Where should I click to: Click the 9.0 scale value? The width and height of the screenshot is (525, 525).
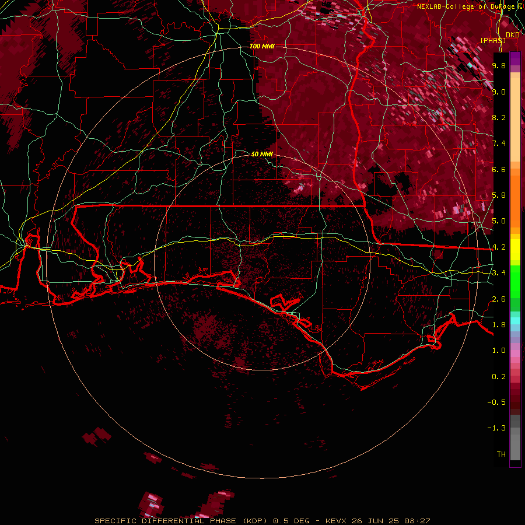(x=499, y=92)
